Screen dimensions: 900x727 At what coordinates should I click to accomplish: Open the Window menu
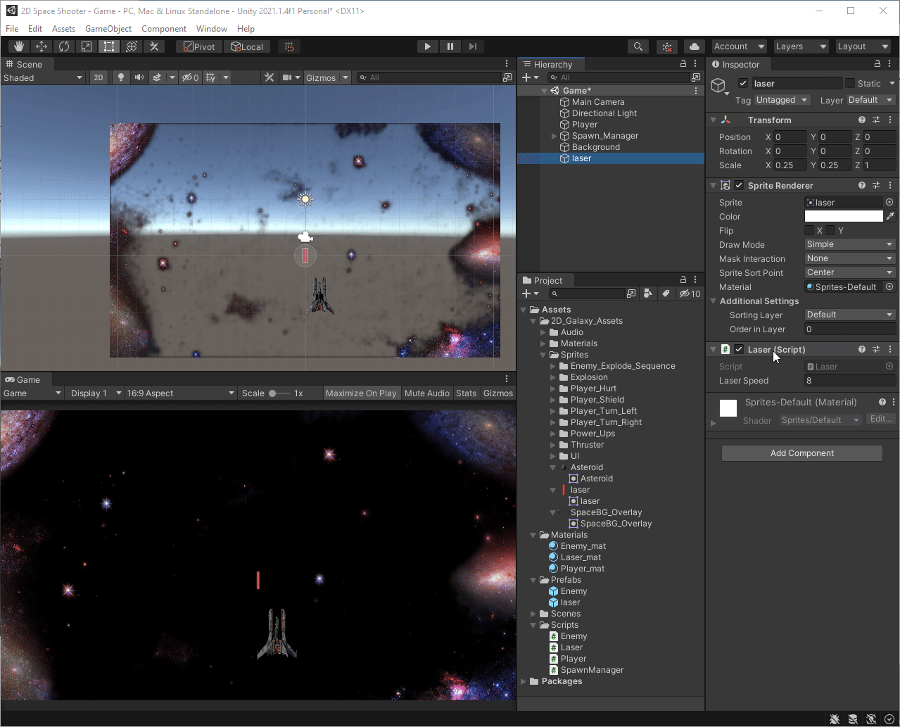[x=212, y=29]
